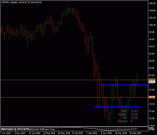Select the lower blue rectangle zone
This screenshot has height=135, width=157.
click(117, 107)
